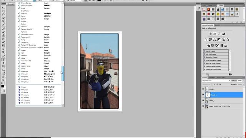Open the СТИЛИ (Styles) tab

tap(220, 6)
